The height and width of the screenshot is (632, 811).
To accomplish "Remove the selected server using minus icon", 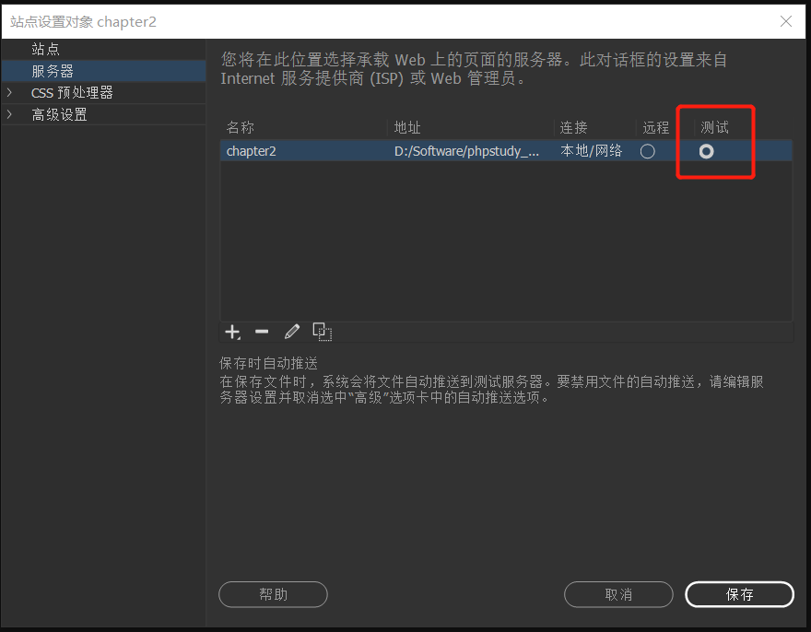I will 263,332.
